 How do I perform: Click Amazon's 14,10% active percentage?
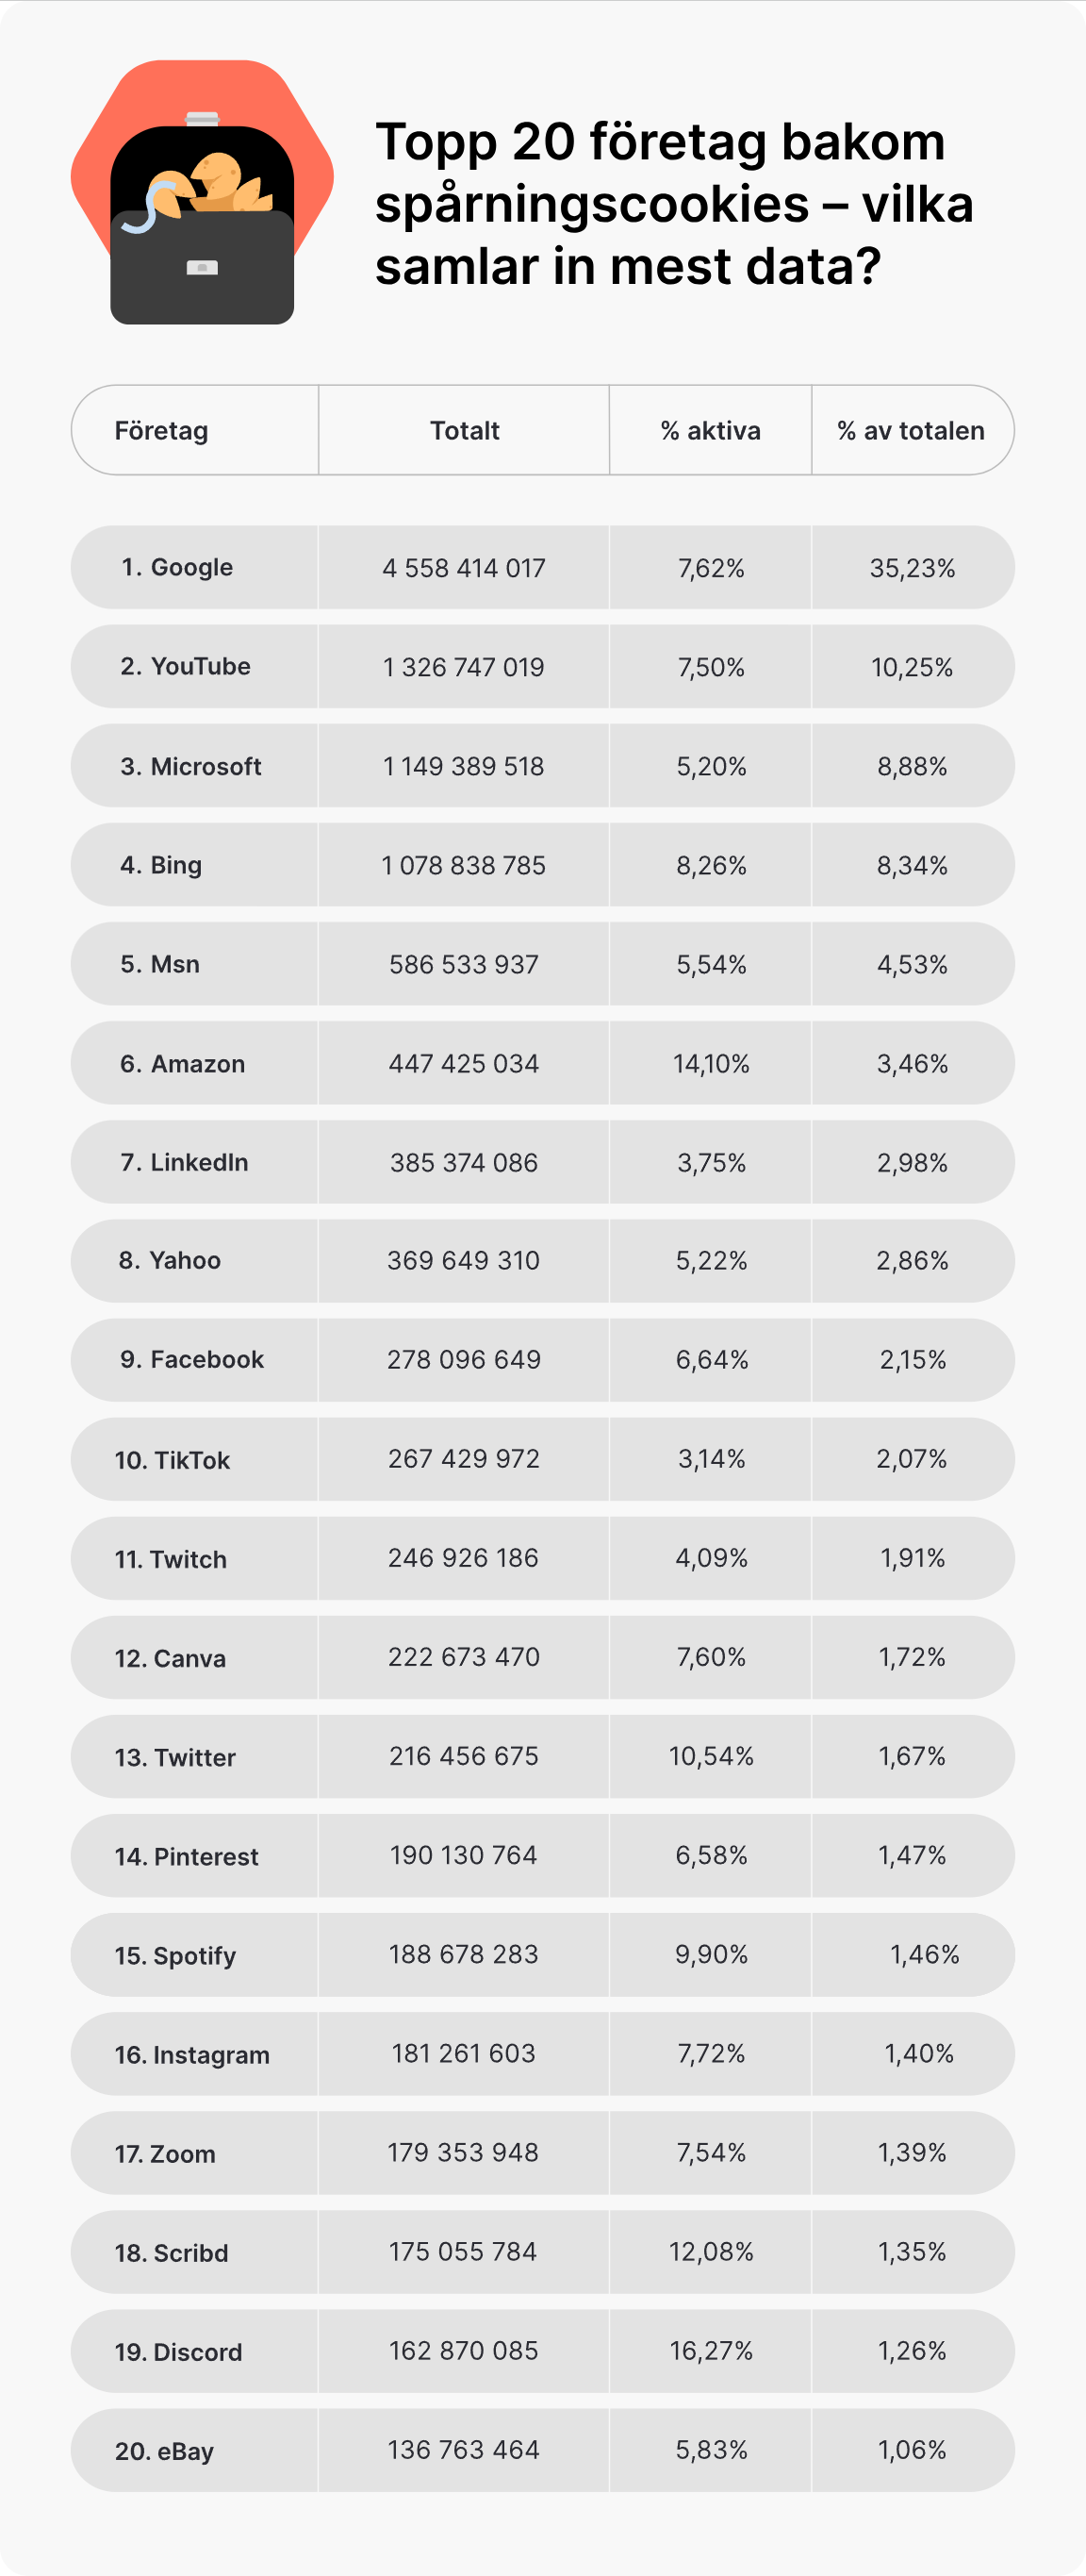pyautogui.click(x=712, y=1064)
